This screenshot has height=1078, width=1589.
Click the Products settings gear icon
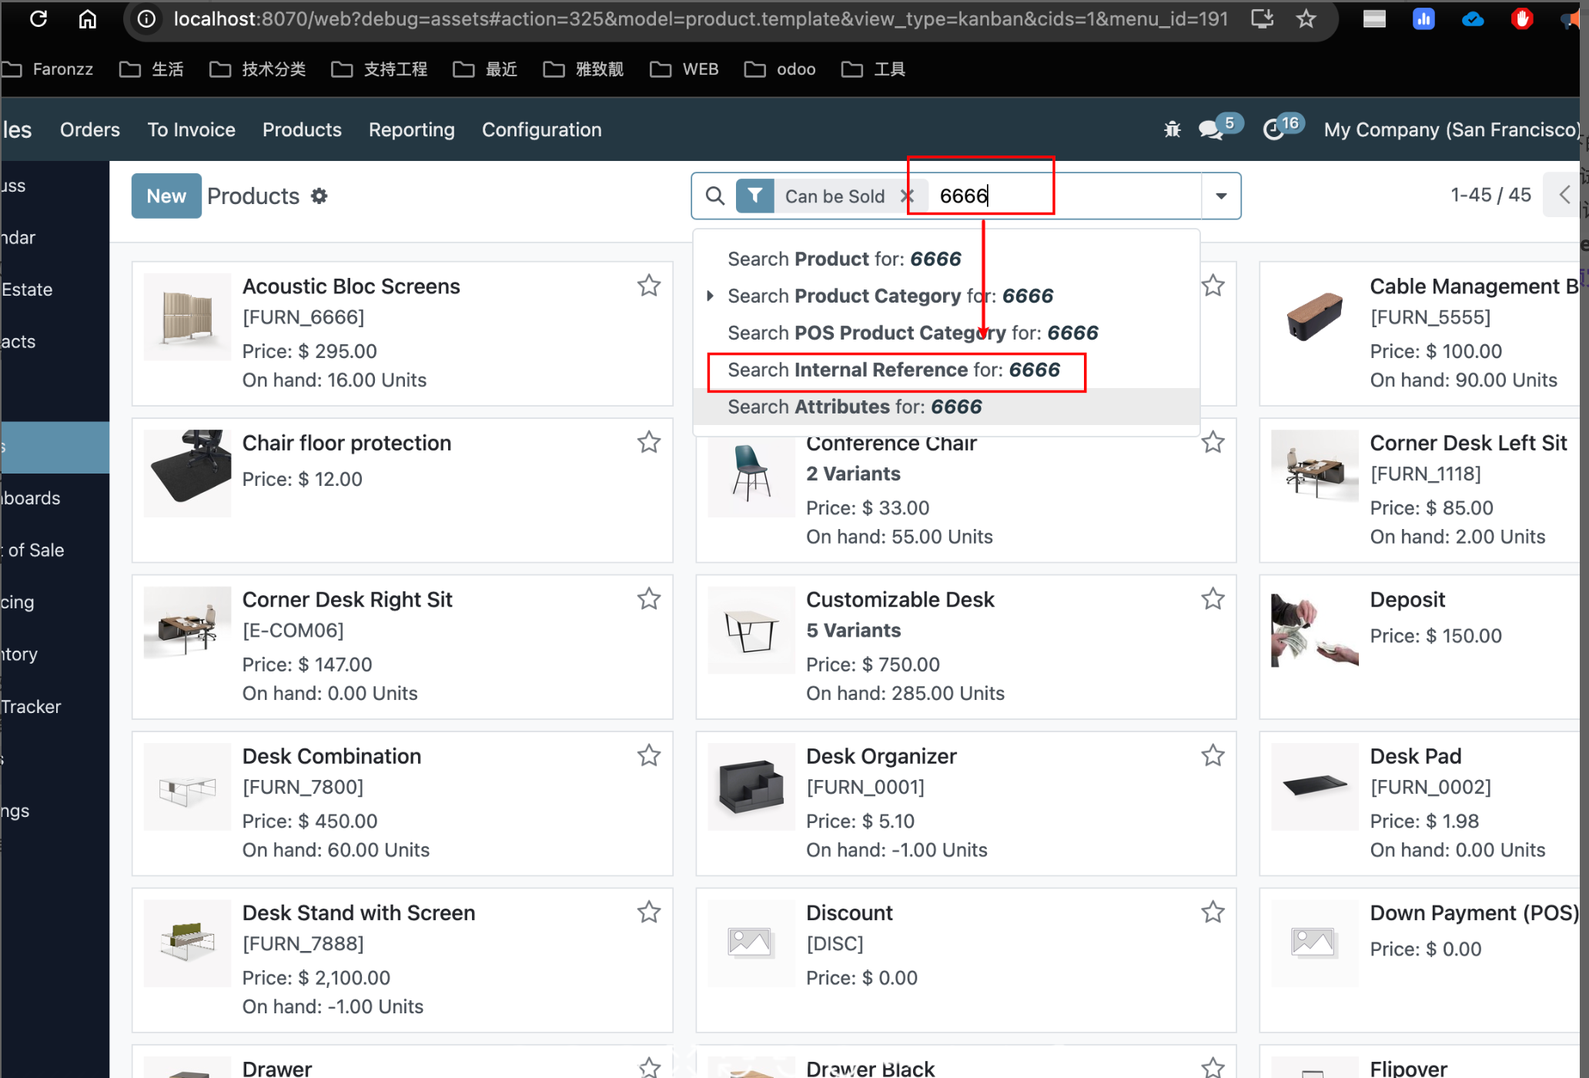[319, 196]
